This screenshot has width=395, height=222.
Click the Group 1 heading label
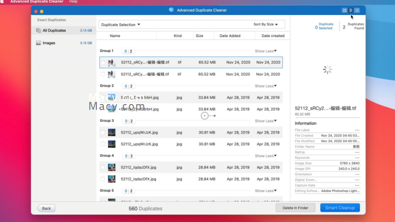pyautogui.click(x=106, y=51)
